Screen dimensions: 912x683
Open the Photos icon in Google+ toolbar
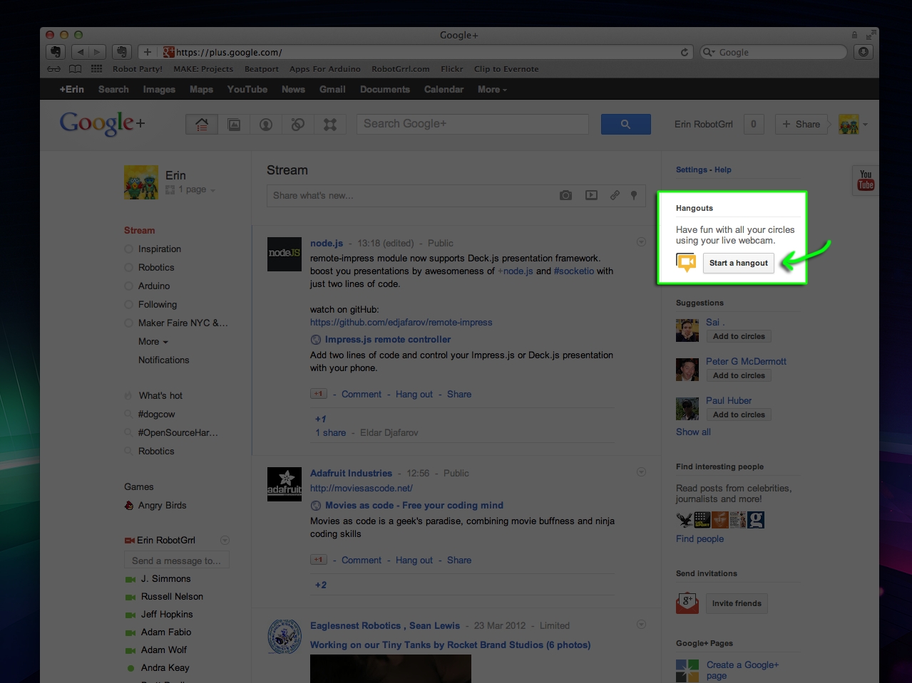coord(234,125)
